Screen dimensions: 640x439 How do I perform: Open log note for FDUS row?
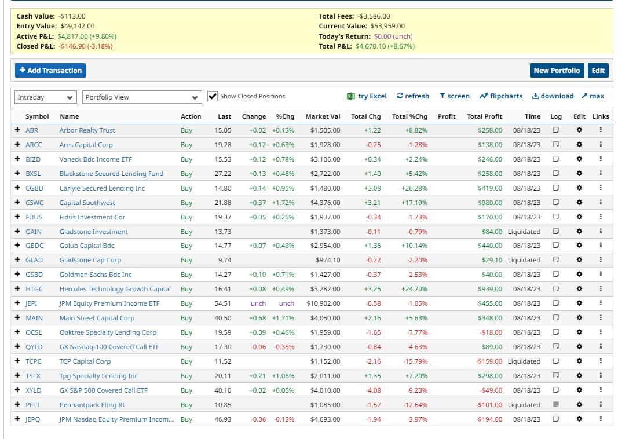coord(555,217)
